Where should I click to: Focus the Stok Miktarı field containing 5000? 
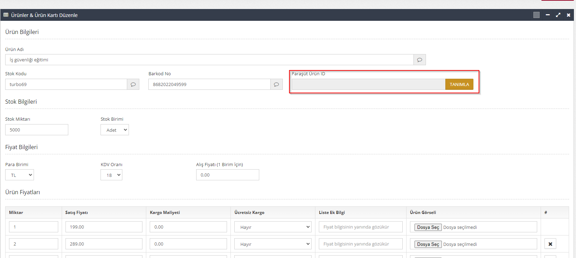(x=37, y=130)
